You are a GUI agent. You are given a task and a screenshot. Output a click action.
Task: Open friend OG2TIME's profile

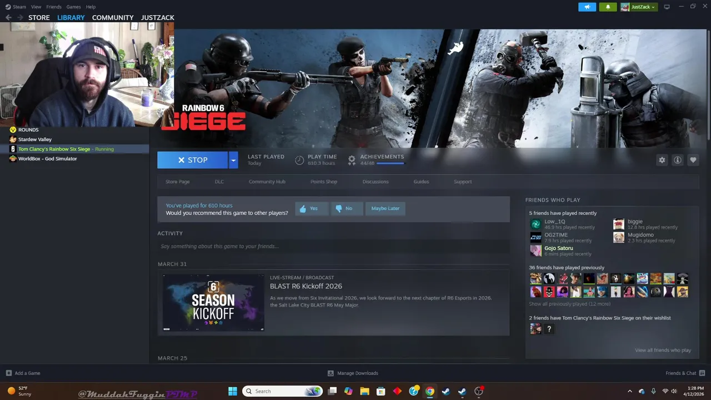pos(556,235)
